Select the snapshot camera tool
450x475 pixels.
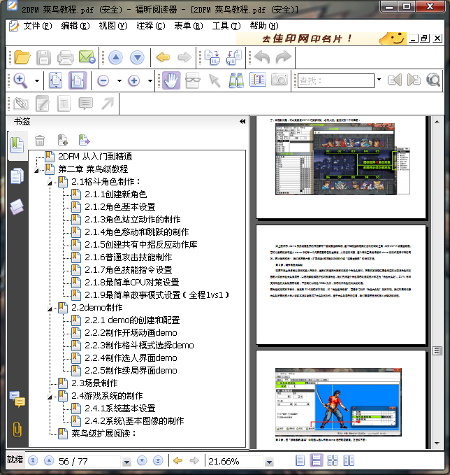(x=279, y=80)
